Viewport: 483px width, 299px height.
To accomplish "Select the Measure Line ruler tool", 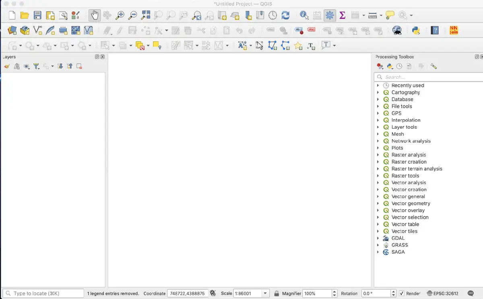I will (x=373, y=15).
